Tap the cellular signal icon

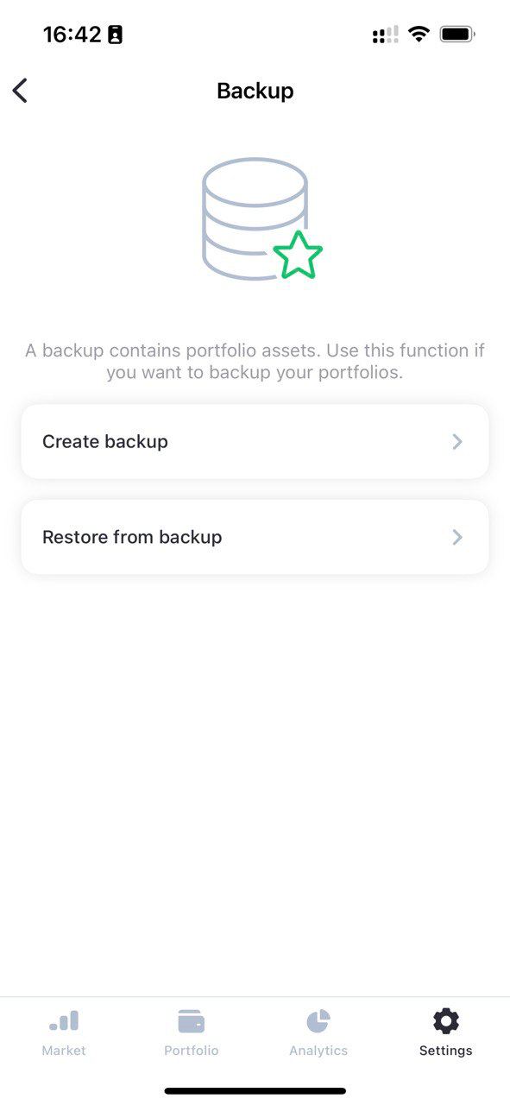385,35
